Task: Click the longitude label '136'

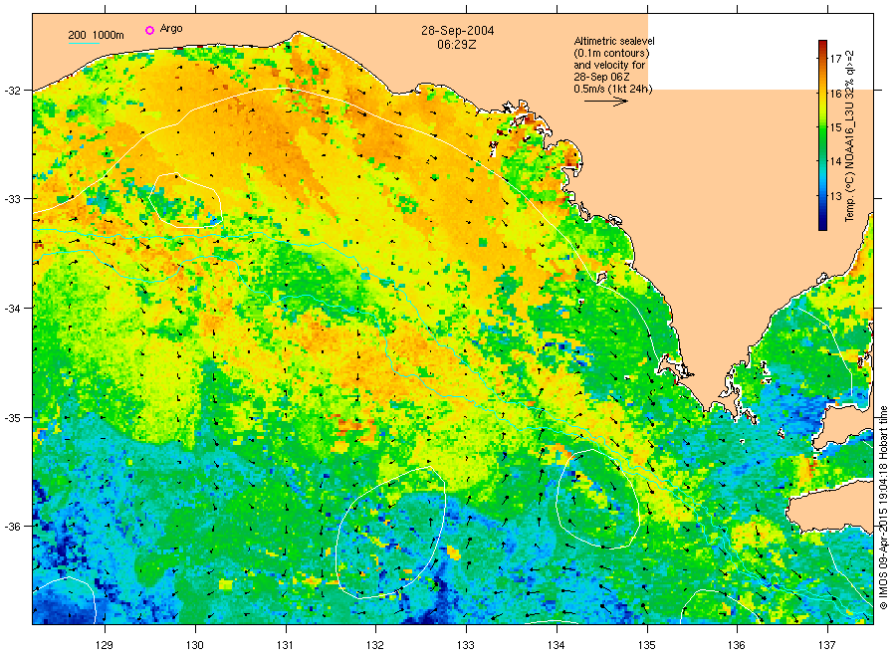Action: [x=737, y=646]
